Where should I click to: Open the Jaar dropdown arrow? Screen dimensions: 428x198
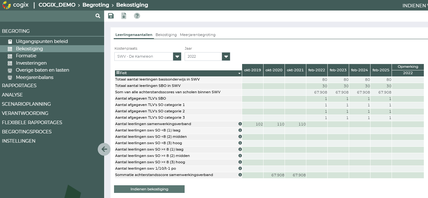tap(226, 56)
